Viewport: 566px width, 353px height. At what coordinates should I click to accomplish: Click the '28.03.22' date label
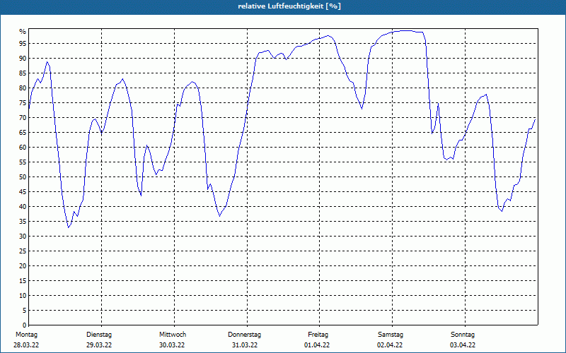[26, 345]
